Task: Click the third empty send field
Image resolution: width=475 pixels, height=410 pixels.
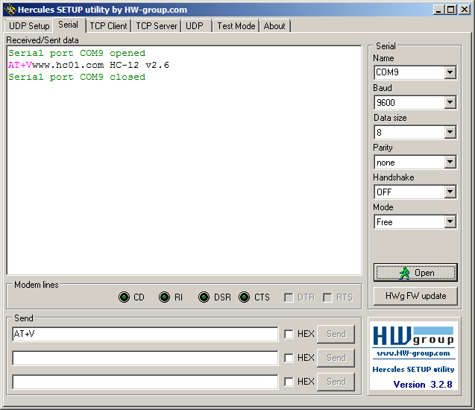Action: [145, 382]
